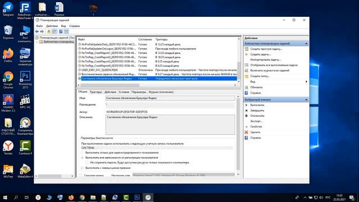Select 'Выполнять только для зарегистрированного пользователя' radio

pyautogui.click(x=82, y=153)
